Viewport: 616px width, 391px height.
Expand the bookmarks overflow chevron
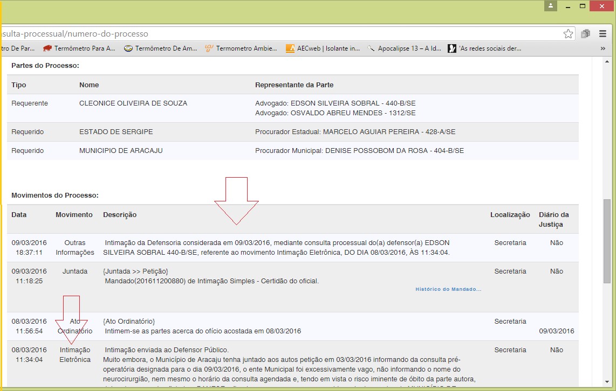603,48
